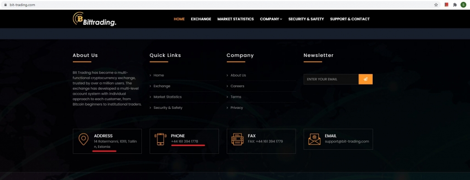
Task: Open SECURITY & SAFETY nav item
Action: [x=306, y=19]
